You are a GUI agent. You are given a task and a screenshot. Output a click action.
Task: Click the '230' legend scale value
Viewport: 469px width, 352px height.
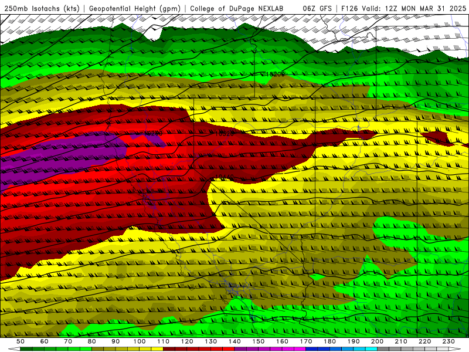448,341
